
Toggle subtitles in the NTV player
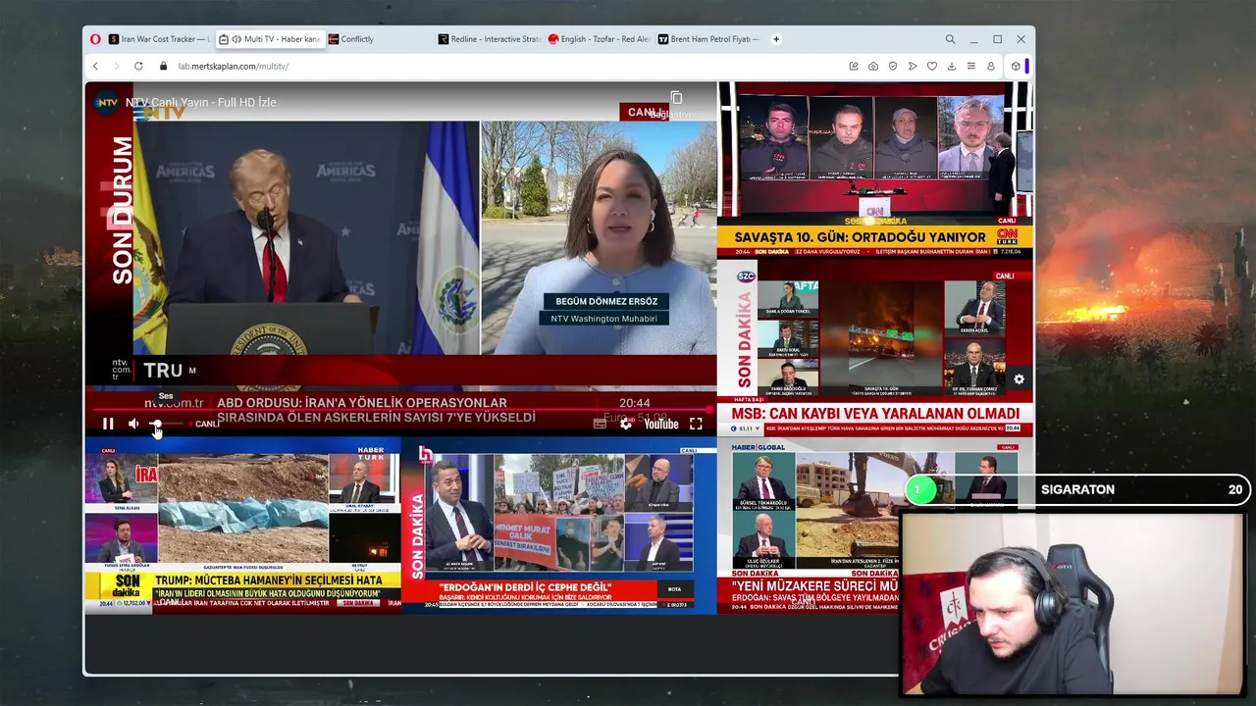600,424
